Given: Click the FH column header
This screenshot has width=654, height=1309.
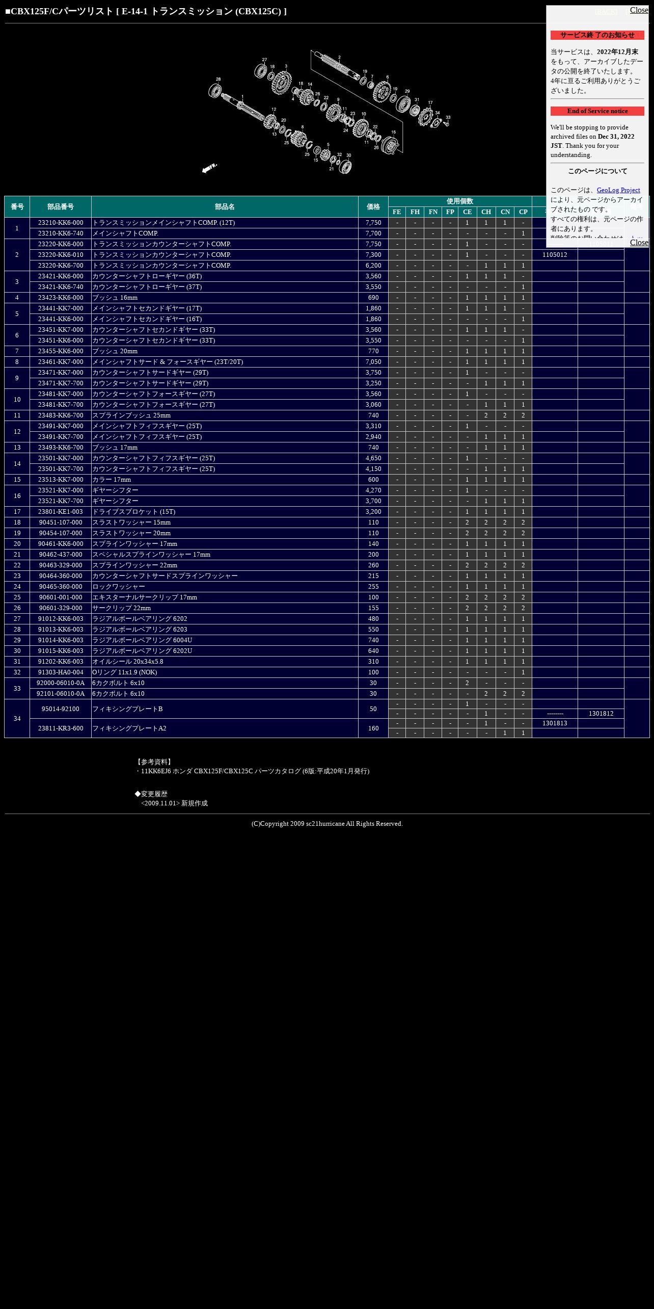Looking at the screenshot, I should pos(415,212).
